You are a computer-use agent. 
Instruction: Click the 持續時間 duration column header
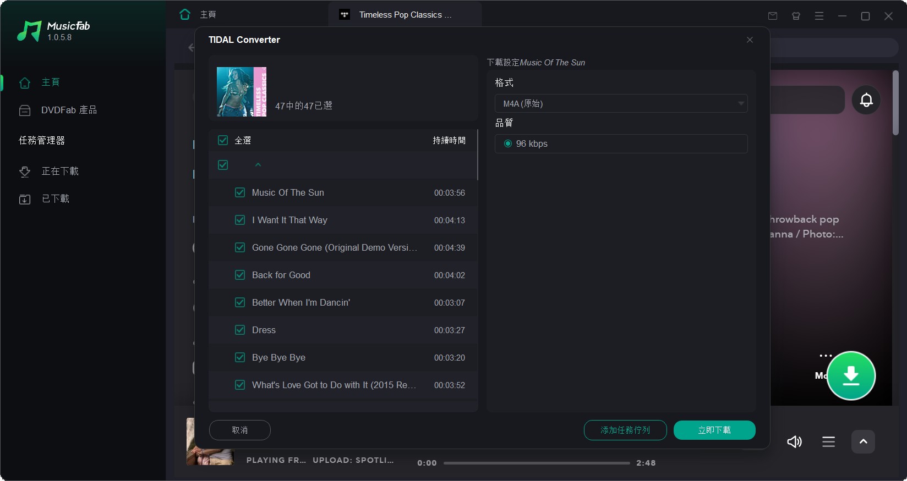pos(449,140)
